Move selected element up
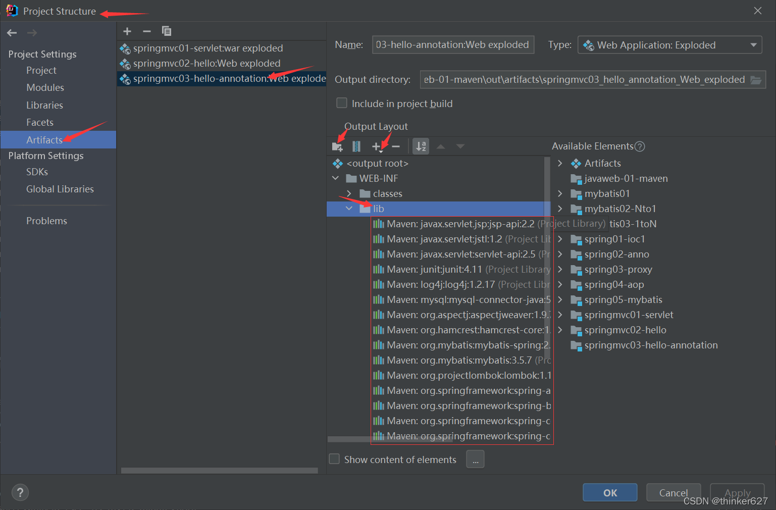776x510 pixels. point(441,146)
